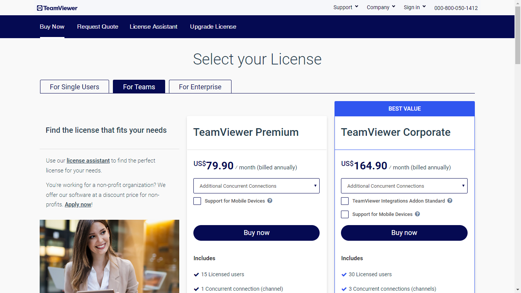Click the smiling woman photo
The image size is (521, 293).
pyautogui.click(x=109, y=256)
